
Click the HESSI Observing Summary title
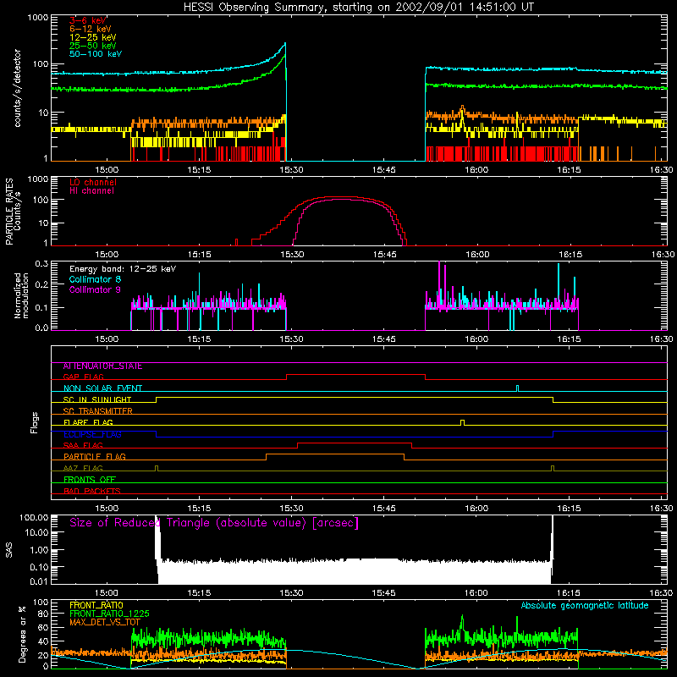(x=359, y=8)
